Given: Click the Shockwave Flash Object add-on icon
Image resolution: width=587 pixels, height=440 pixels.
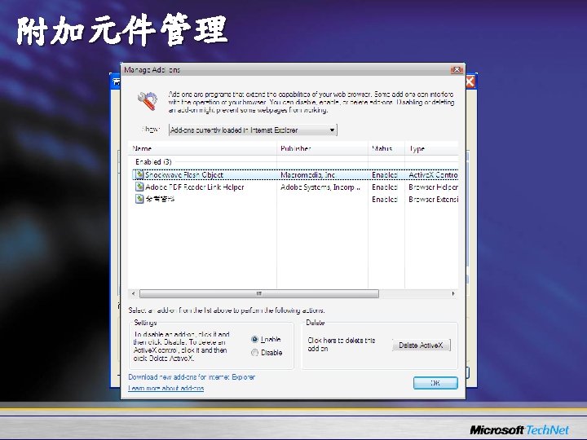Looking at the screenshot, I should [139, 174].
